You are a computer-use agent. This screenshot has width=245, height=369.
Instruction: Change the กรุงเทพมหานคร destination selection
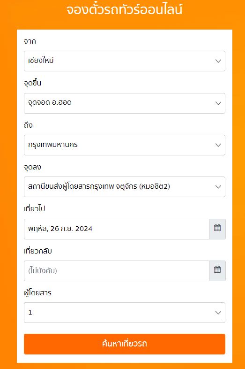[125, 145]
